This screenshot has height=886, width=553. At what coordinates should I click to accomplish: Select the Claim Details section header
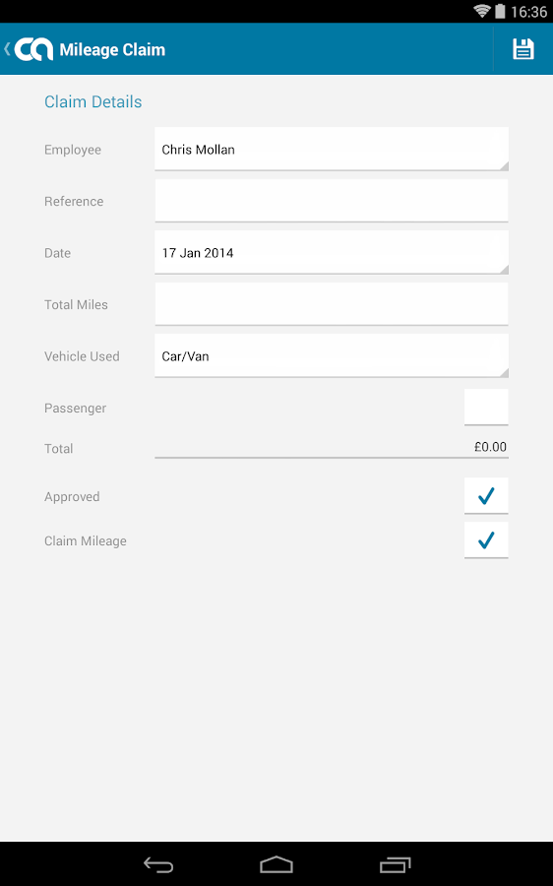pyautogui.click(x=93, y=101)
